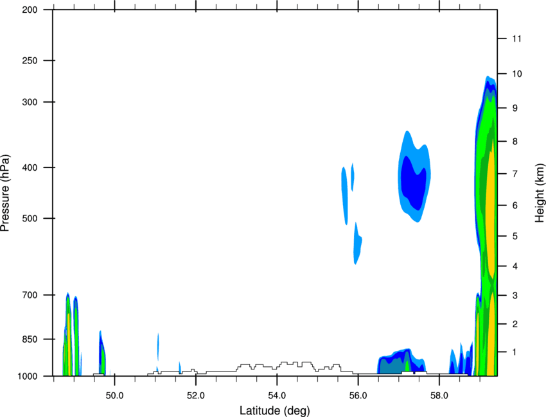This screenshot has height=417, width=546.
Task: Click the 11 km height tick label
Action: pos(516,38)
